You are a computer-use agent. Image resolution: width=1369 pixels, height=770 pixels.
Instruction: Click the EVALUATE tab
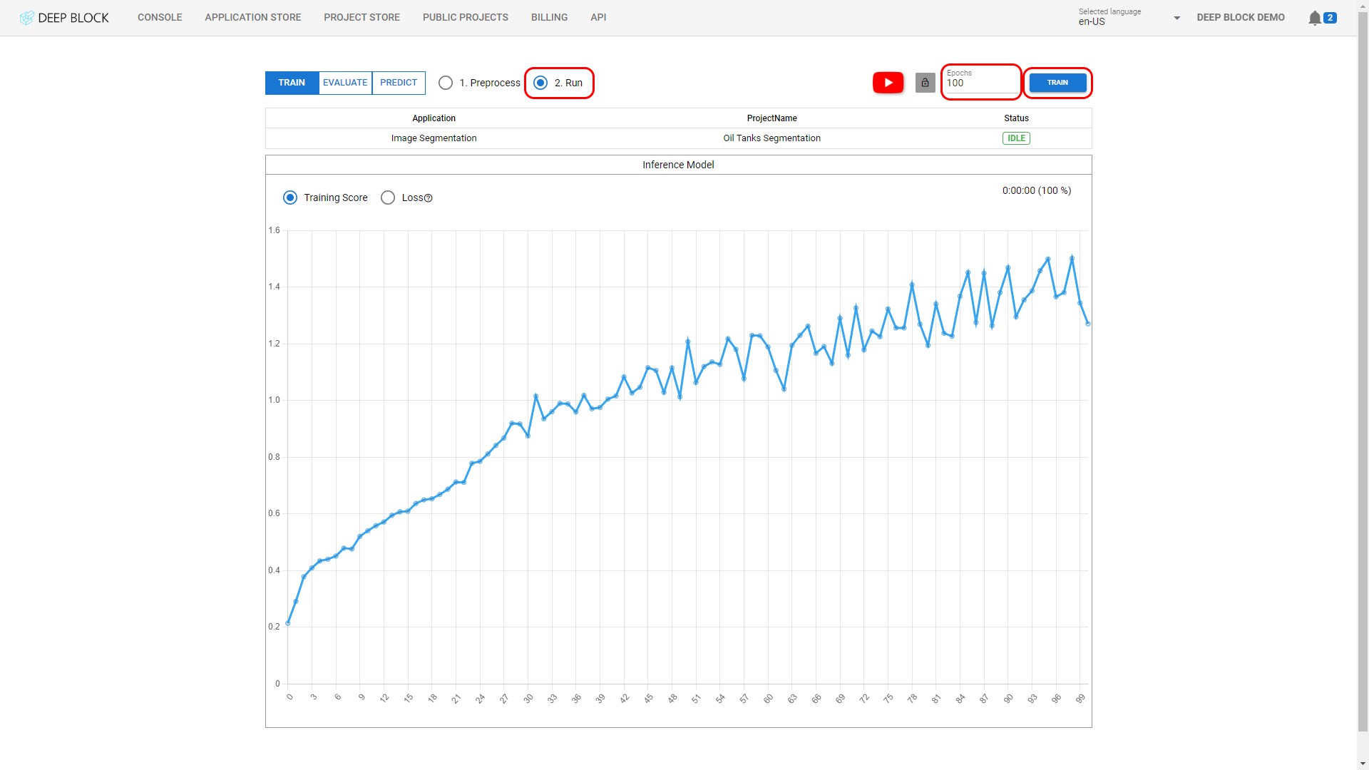345,83
